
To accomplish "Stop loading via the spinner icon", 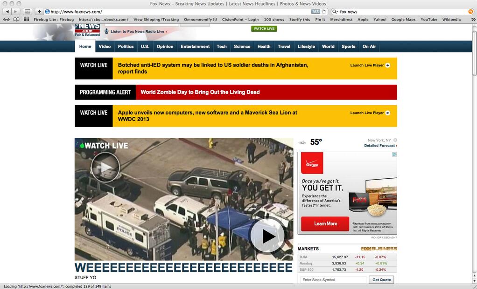I will (324, 12).
